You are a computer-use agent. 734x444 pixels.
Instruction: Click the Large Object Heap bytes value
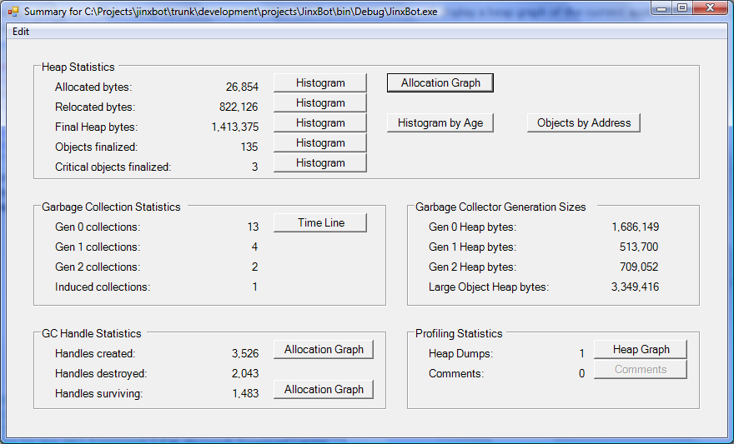click(x=635, y=287)
